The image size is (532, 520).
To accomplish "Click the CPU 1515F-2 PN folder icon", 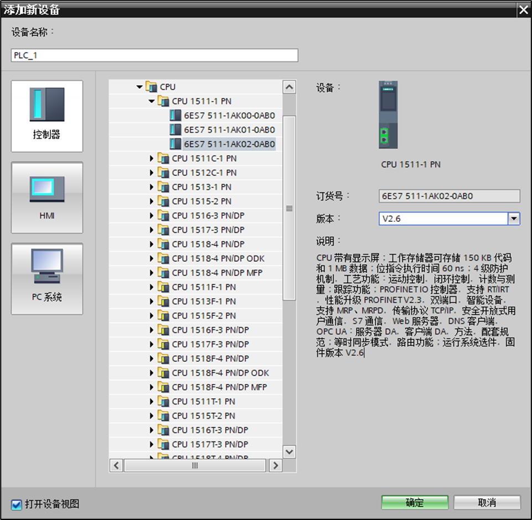I will click(x=163, y=315).
